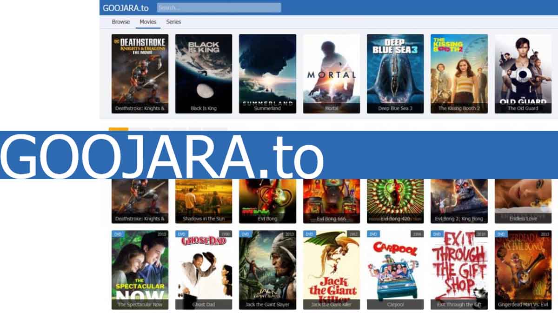This screenshot has width=558, height=314.
Task: Click year badge on Jack the Giant Killer
Action: [353, 234]
